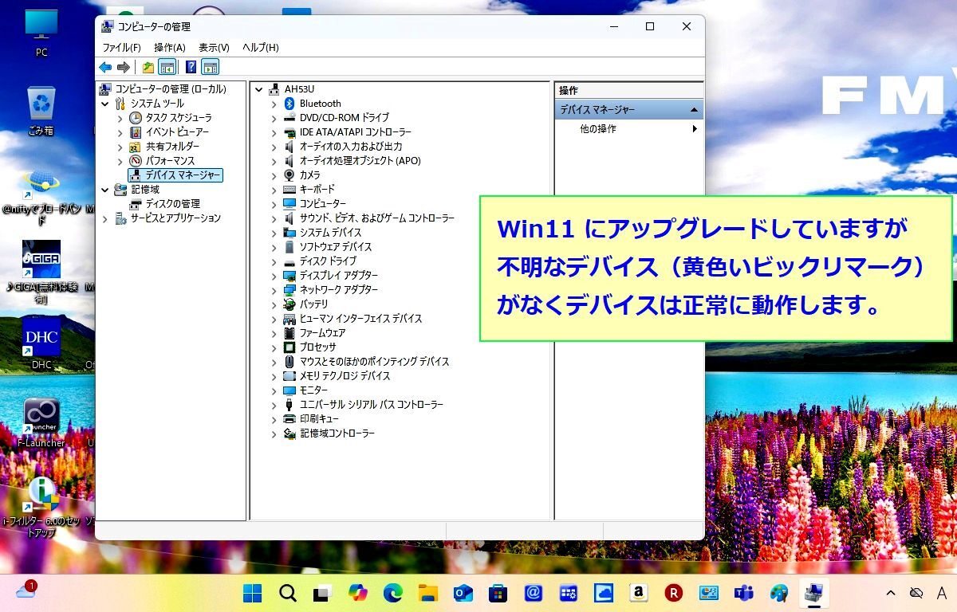Screen dimensions: 957x612
Task: Click the Japanese input indicator in system tray
Action: (x=943, y=593)
